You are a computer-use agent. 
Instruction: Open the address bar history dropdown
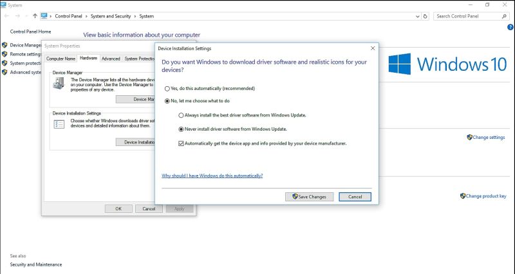[x=417, y=16]
